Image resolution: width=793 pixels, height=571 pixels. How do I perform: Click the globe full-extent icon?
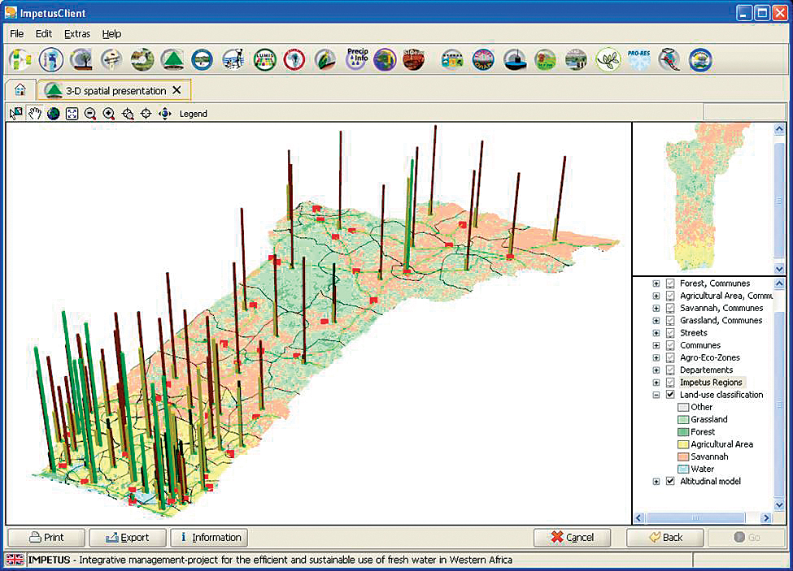tap(53, 114)
